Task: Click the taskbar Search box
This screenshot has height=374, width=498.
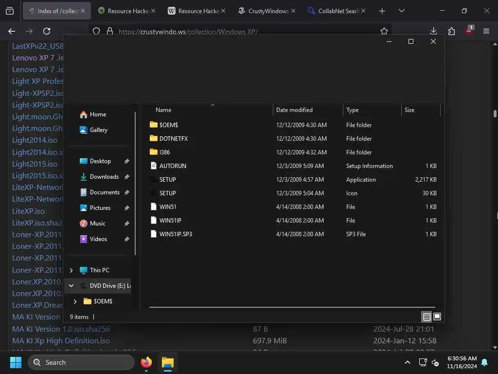Action: (x=81, y=362)
